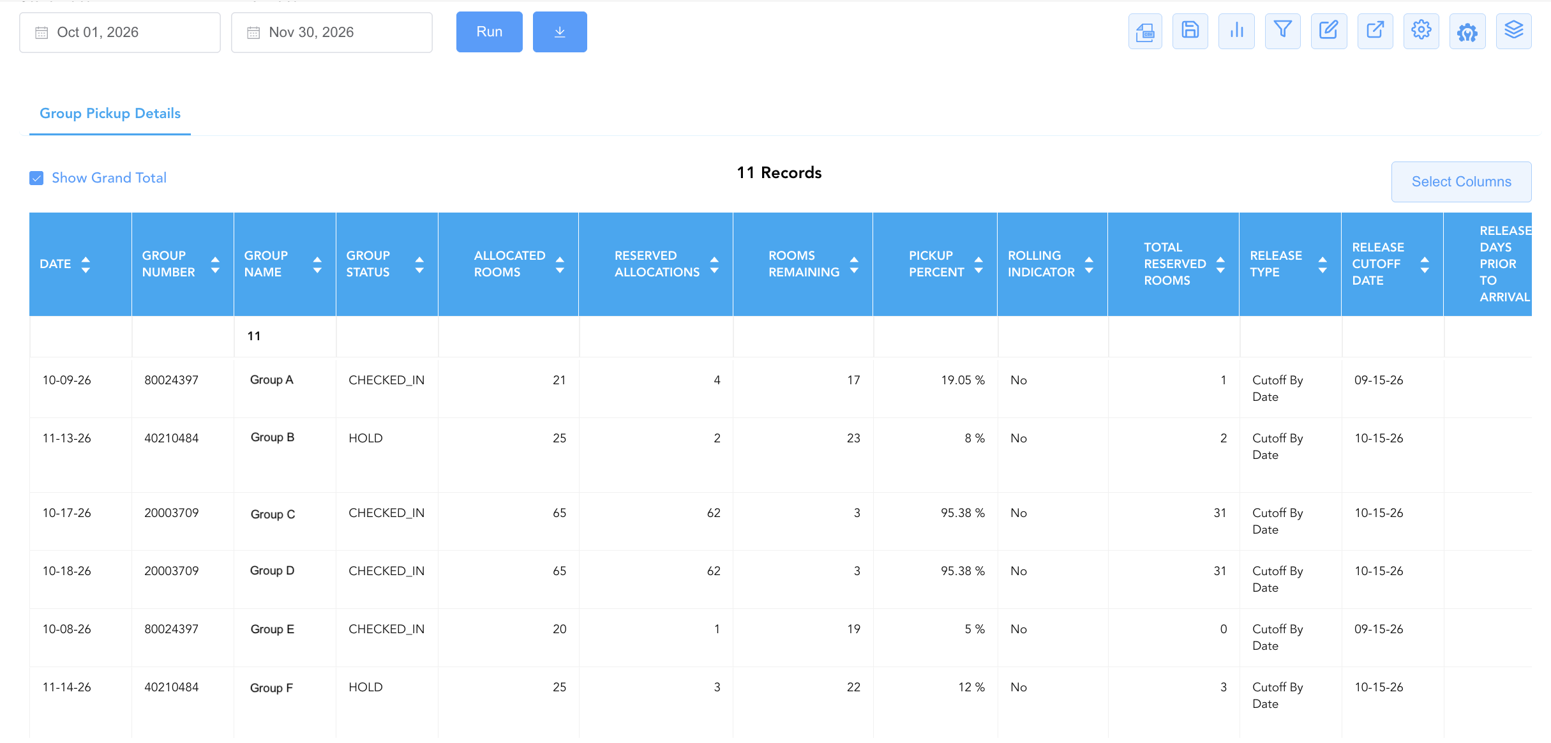Open the filter funnel icon
This screenshot has width=1551, height=743.
(1282, 31)
